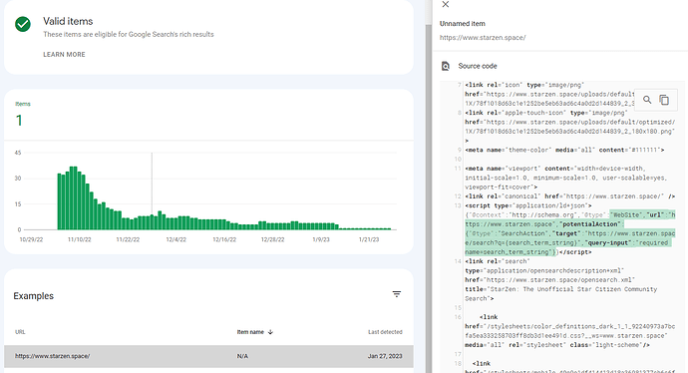Click the Unnamed item title

[463, 24]
